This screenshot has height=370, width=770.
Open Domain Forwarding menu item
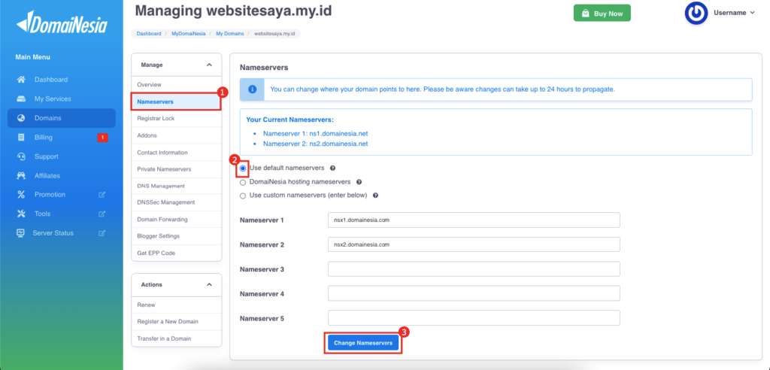pos(176,219)
